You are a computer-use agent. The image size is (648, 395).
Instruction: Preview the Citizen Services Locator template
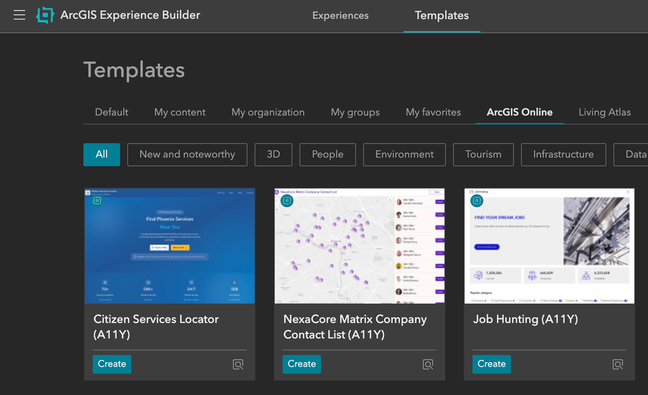(x=238, y=365)
